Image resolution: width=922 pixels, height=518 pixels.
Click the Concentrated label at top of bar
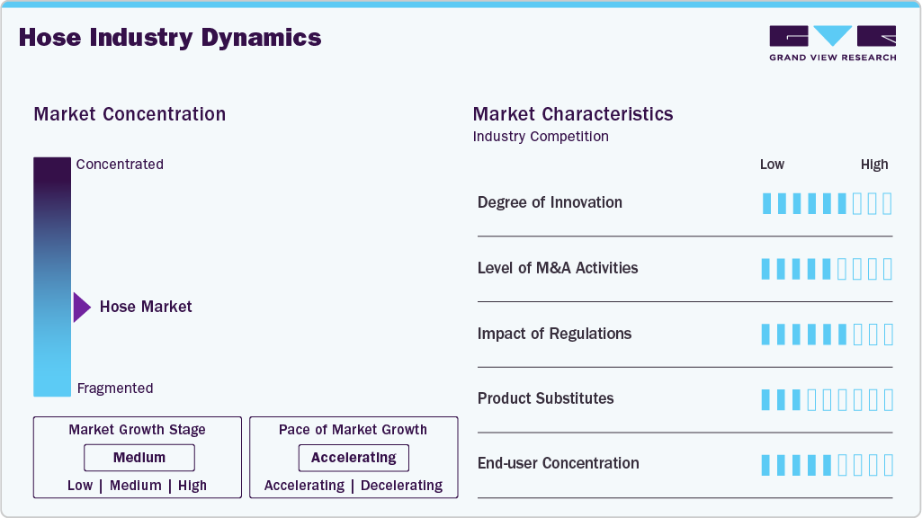(x=120, y=165)
